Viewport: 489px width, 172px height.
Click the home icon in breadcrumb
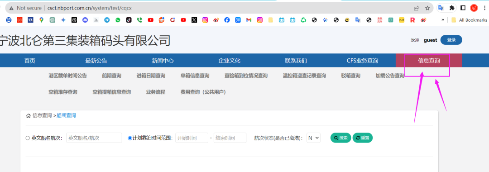pyautogui.click(x=29, y=115)
